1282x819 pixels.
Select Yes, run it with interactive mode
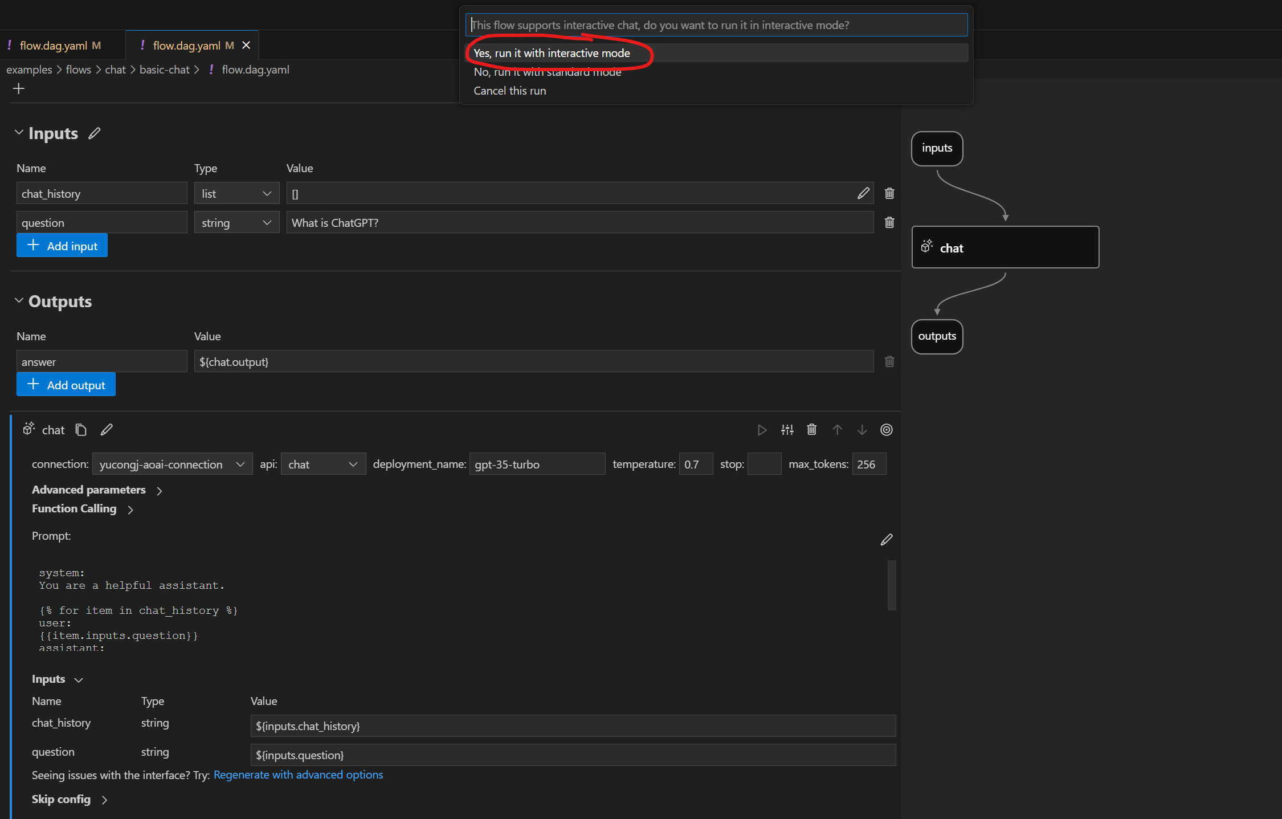[552, 53]
